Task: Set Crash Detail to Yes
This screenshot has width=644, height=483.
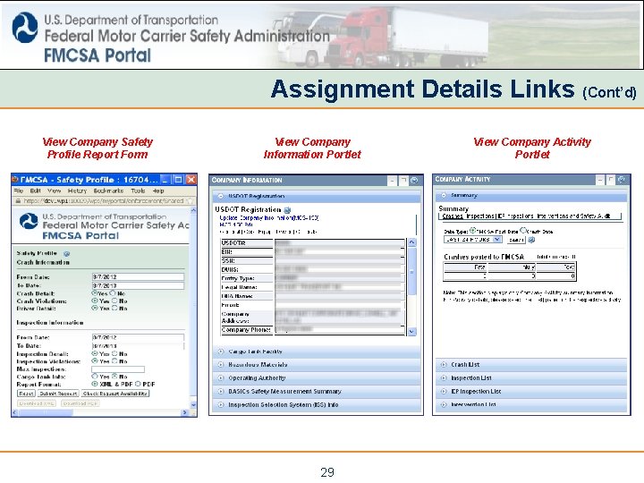Action: coord(95,293)
